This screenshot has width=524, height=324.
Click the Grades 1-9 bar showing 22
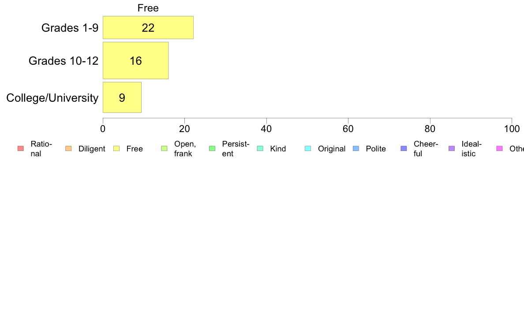click(x=148, y=27)
